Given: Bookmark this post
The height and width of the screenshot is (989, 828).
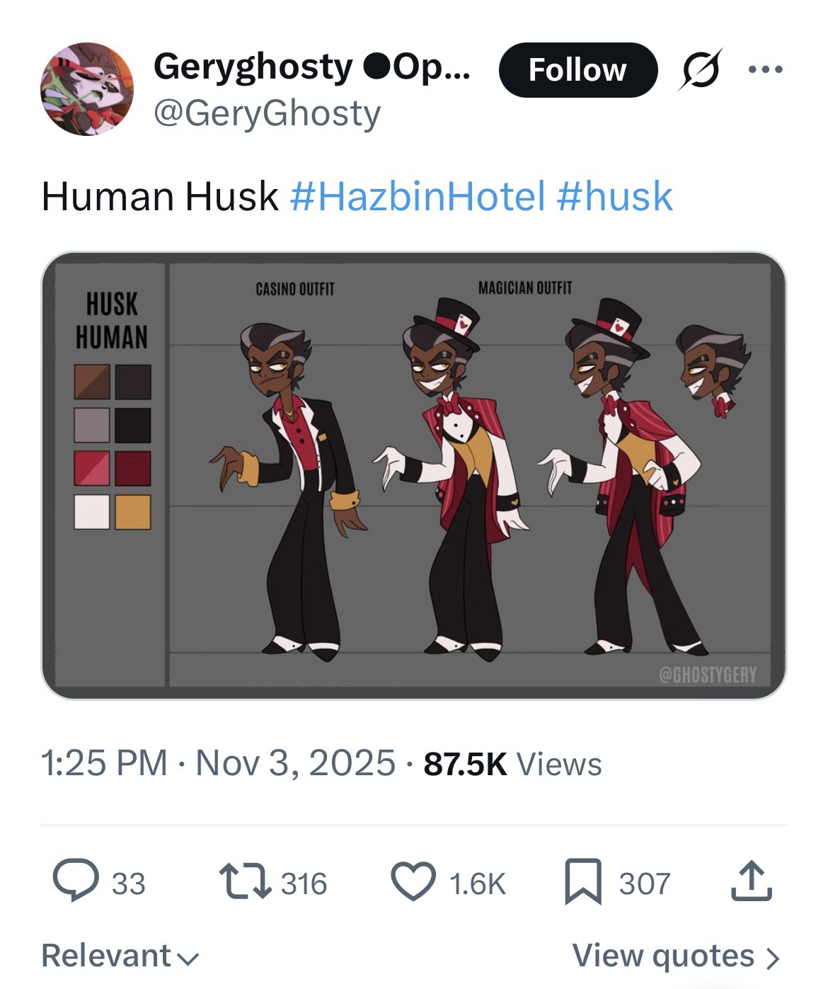Looking at the screenshot, I should 582,882.
